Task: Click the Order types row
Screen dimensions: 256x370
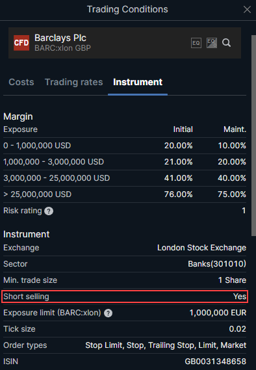Action: 125,345
